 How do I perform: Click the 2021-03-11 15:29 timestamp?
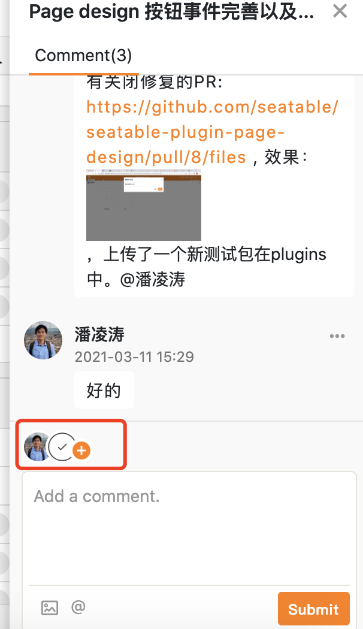coord(134,356)
